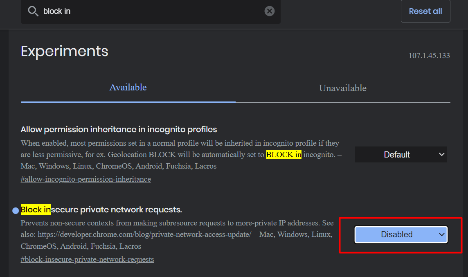Screen dimensions: 468x277
Task: Open Disabled dropdown for insecure private network requests
Action: tap(401, 234)
